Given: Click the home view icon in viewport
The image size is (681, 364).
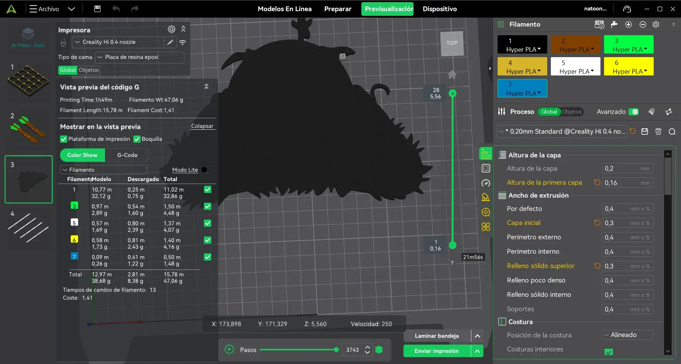Looking at the screenshot, I should pos(452,74).
